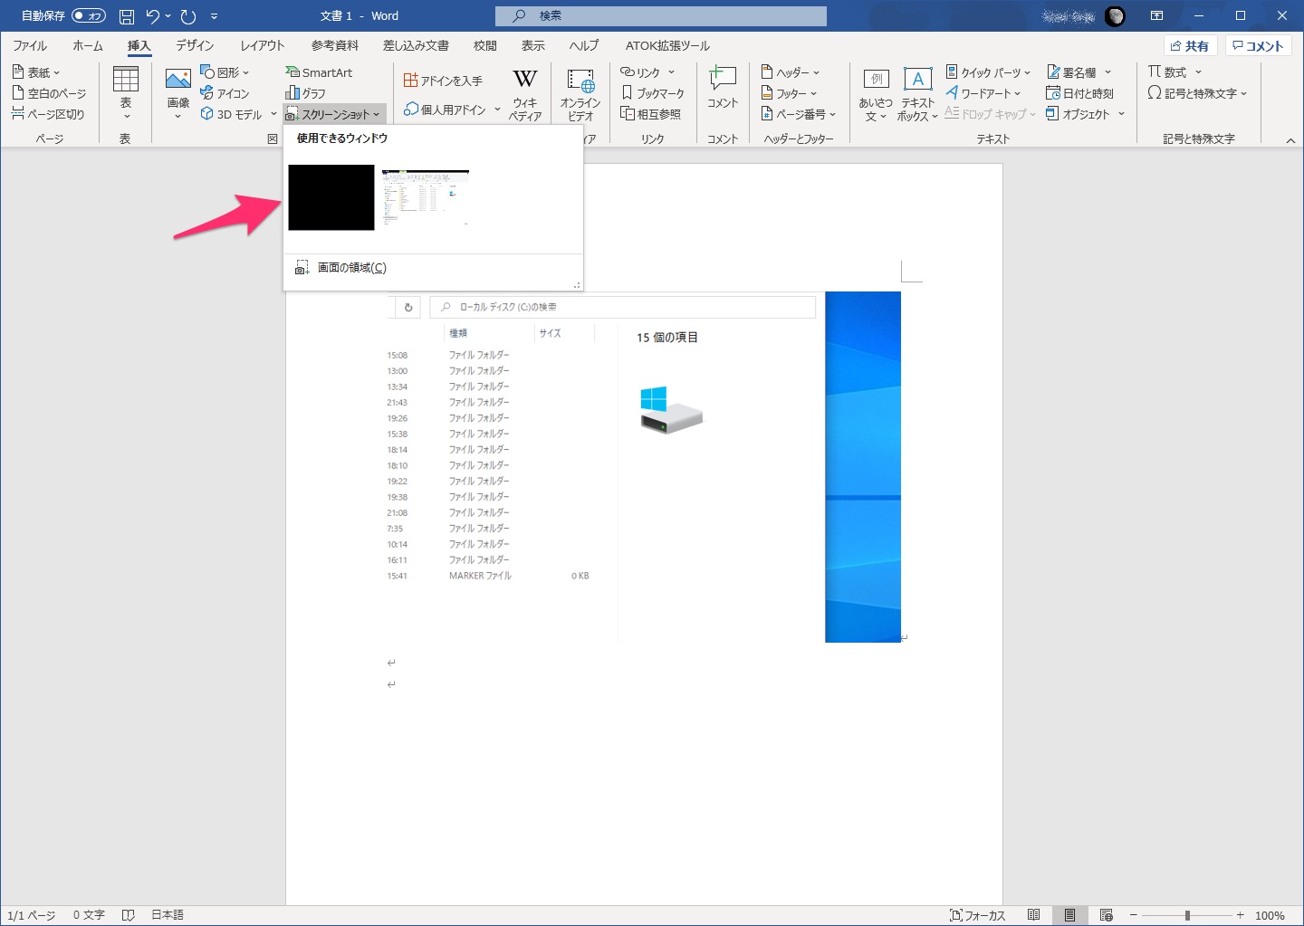The image size is (1304, 926).
Task: Open ATOK拡張ツール tab
Action: (x=667, y=45)
